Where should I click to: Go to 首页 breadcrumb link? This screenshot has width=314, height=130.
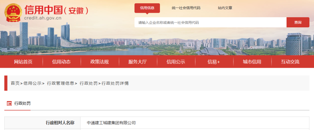tap(15, 83)
